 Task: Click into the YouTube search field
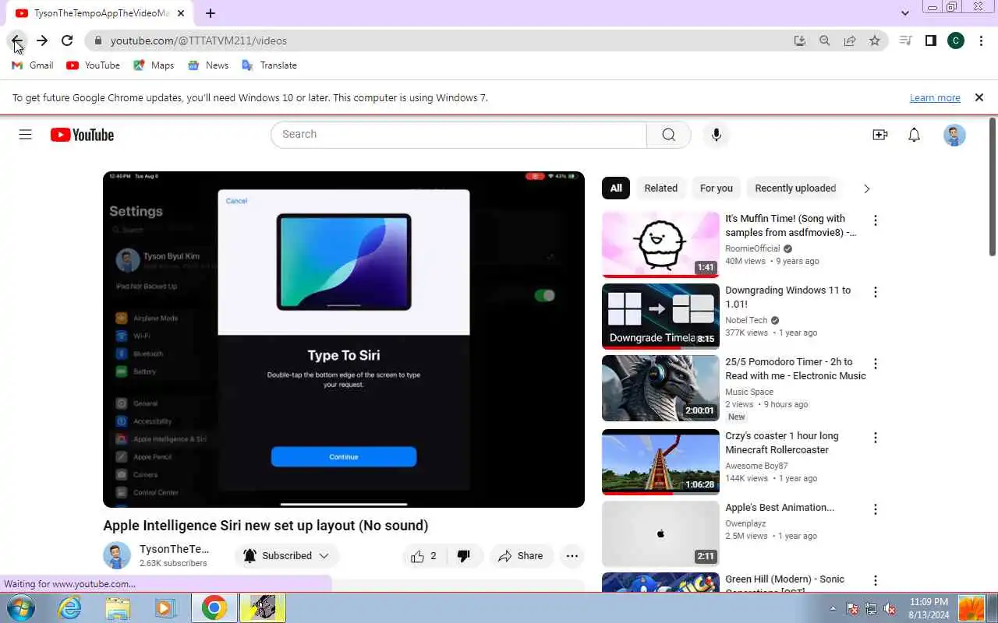tap(458, 135)
